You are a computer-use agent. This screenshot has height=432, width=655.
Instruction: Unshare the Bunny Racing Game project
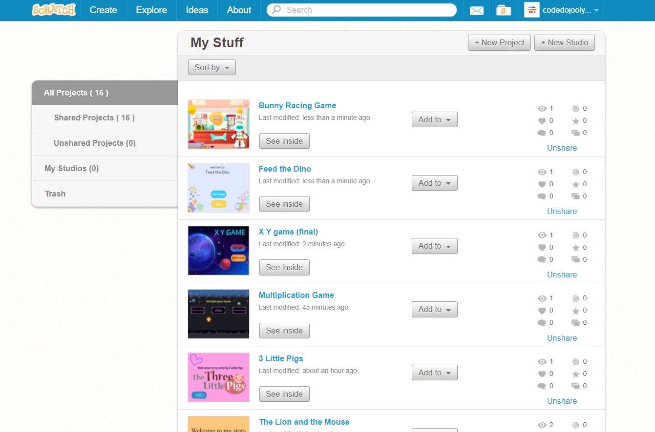click(562, 148)
